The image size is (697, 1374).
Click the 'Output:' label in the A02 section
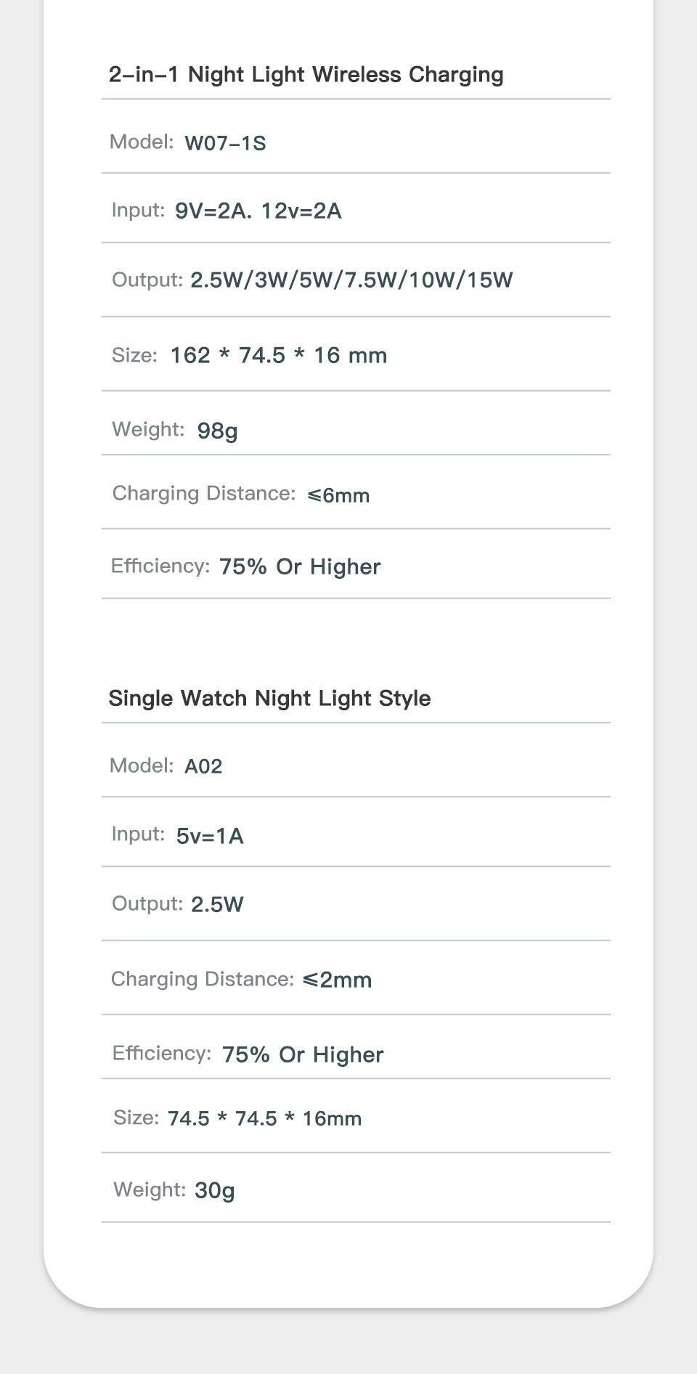click(x=147, y=904)
